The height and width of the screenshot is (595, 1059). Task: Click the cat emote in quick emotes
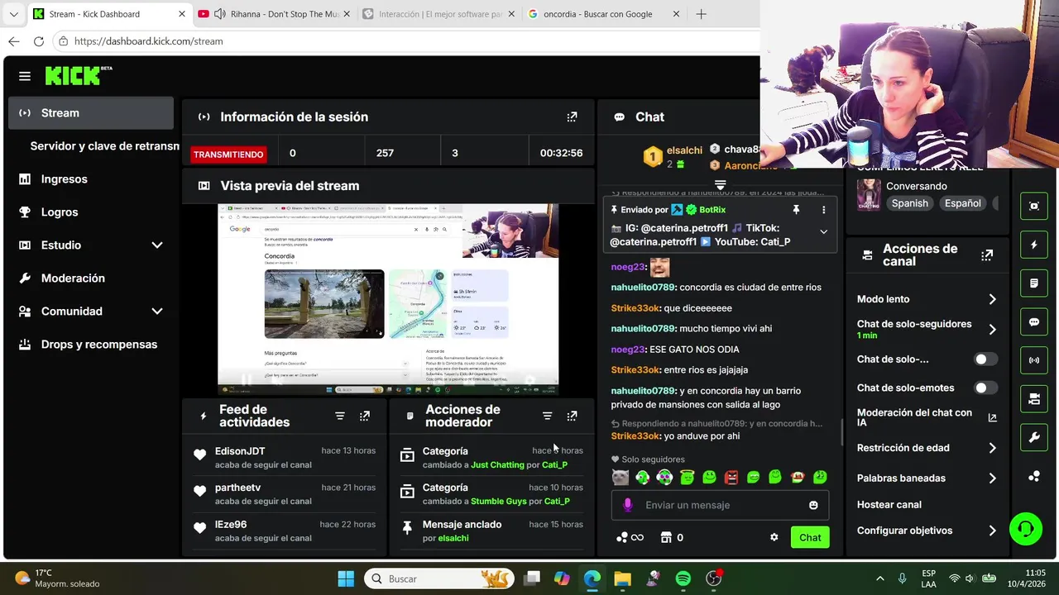pos(620,477)
